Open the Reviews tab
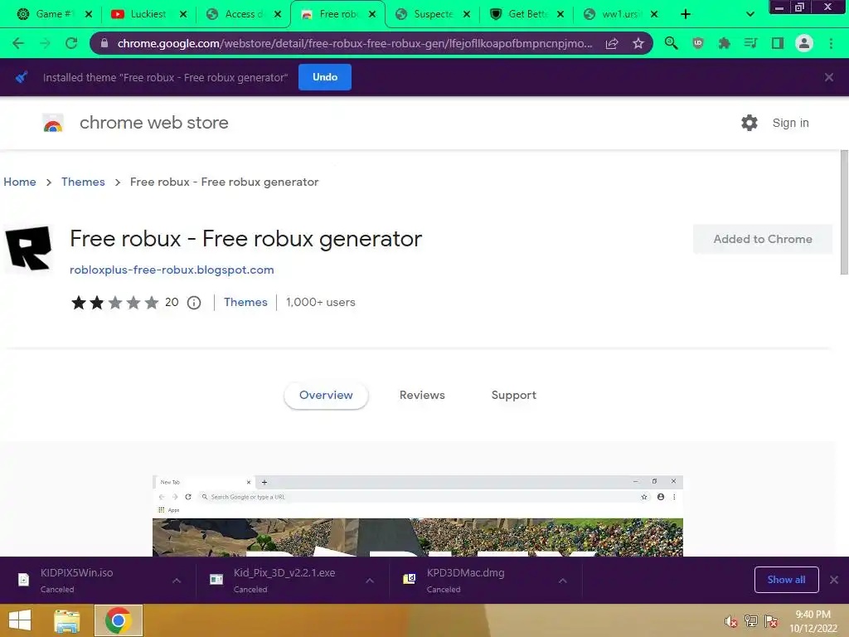 422,396
